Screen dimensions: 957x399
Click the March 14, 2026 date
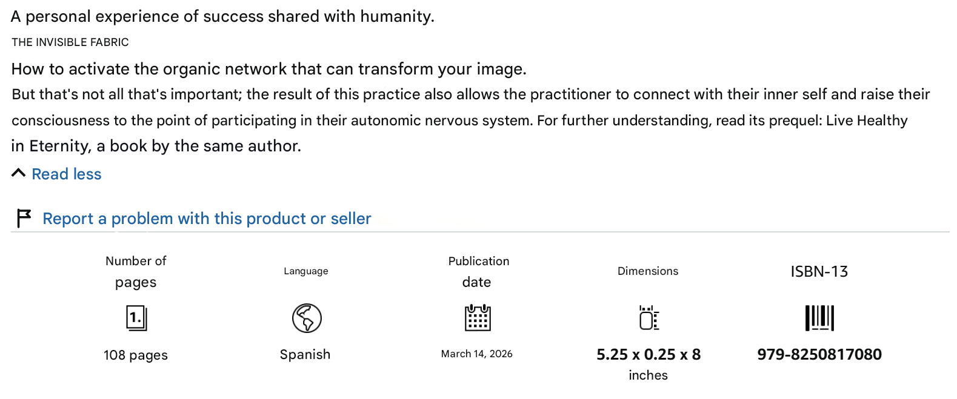click(476, 354)
